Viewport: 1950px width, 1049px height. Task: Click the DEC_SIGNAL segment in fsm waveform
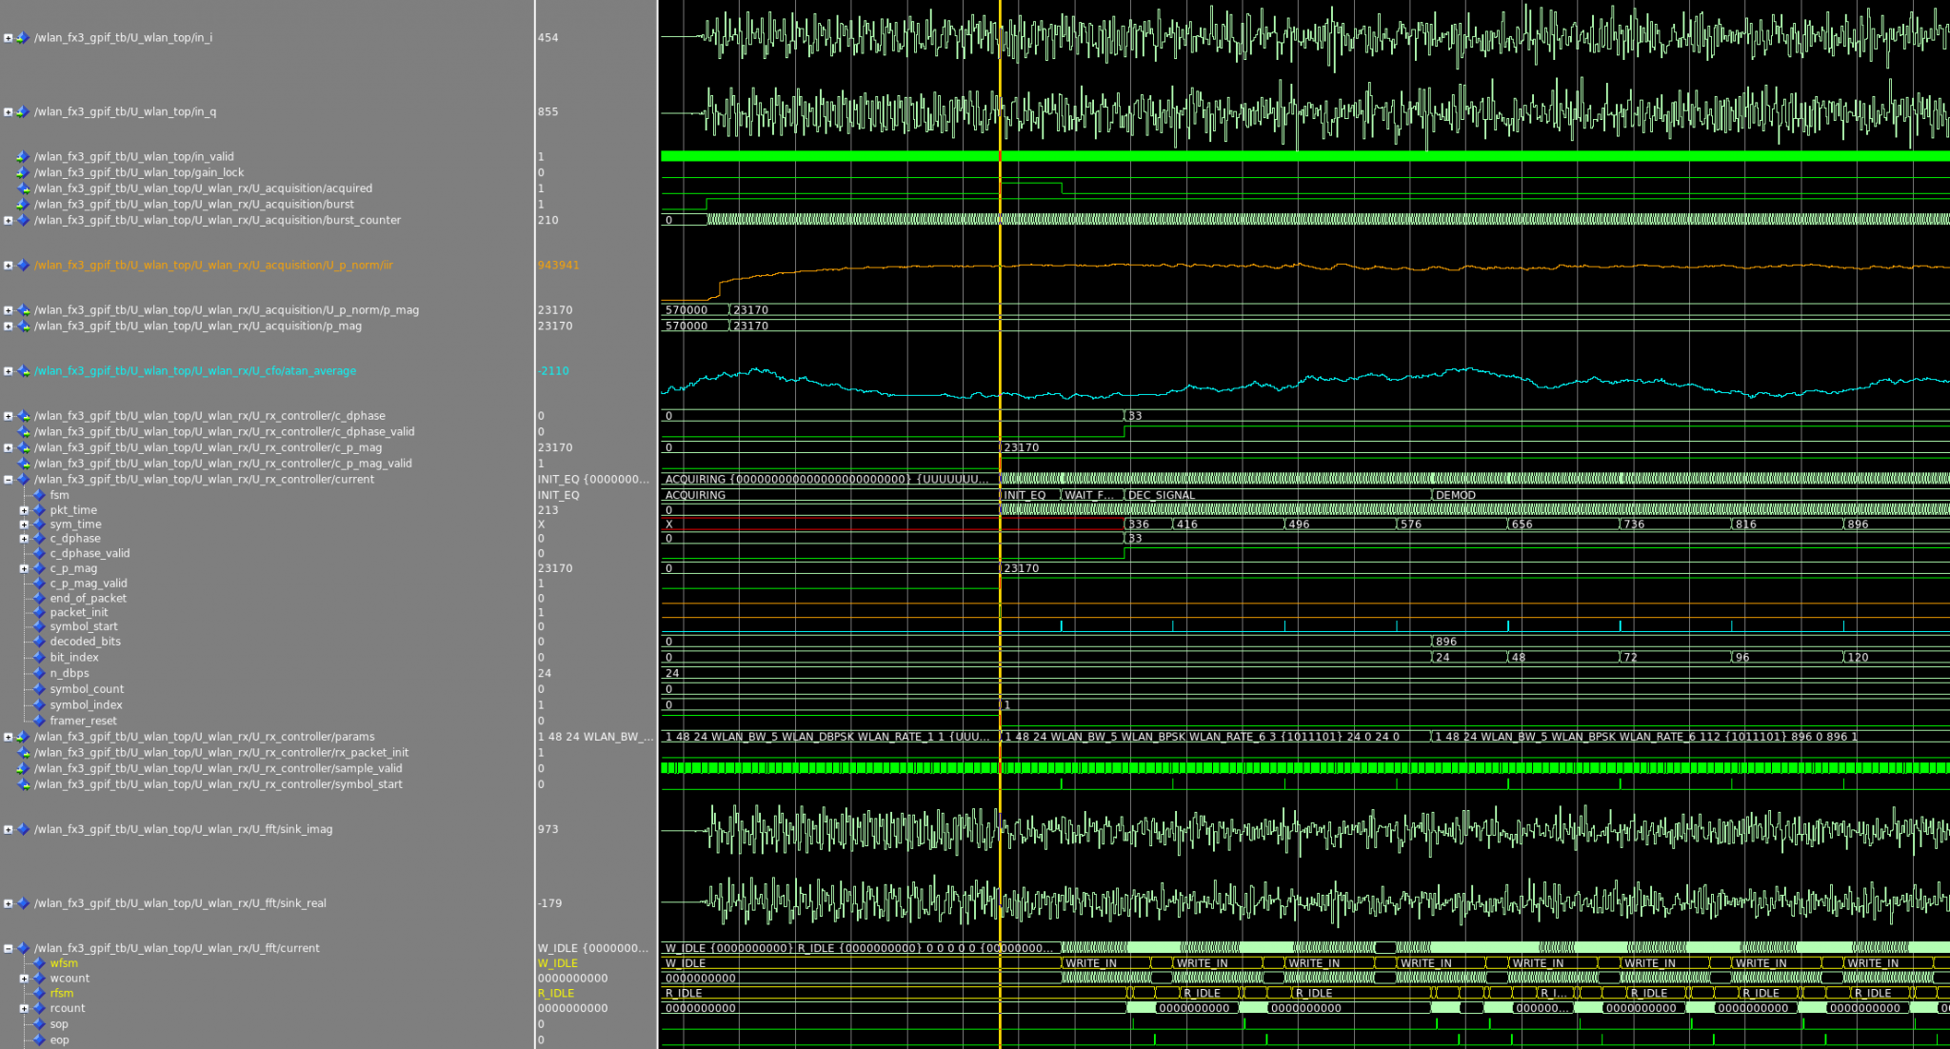pos(1161,495)
